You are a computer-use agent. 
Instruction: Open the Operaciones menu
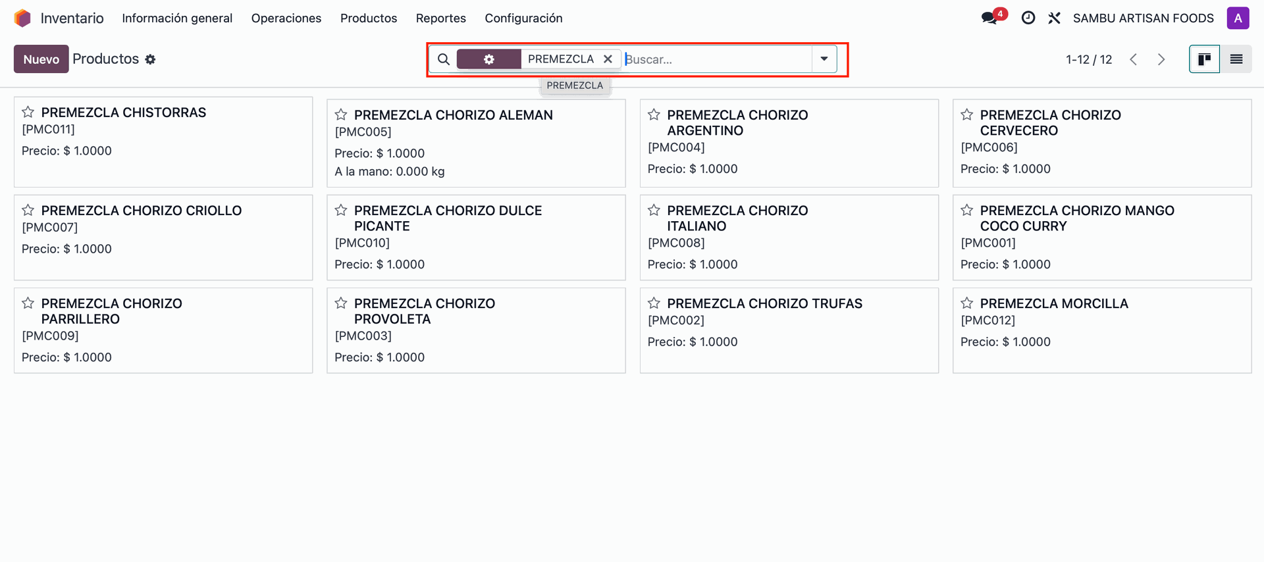pos(286,18)
